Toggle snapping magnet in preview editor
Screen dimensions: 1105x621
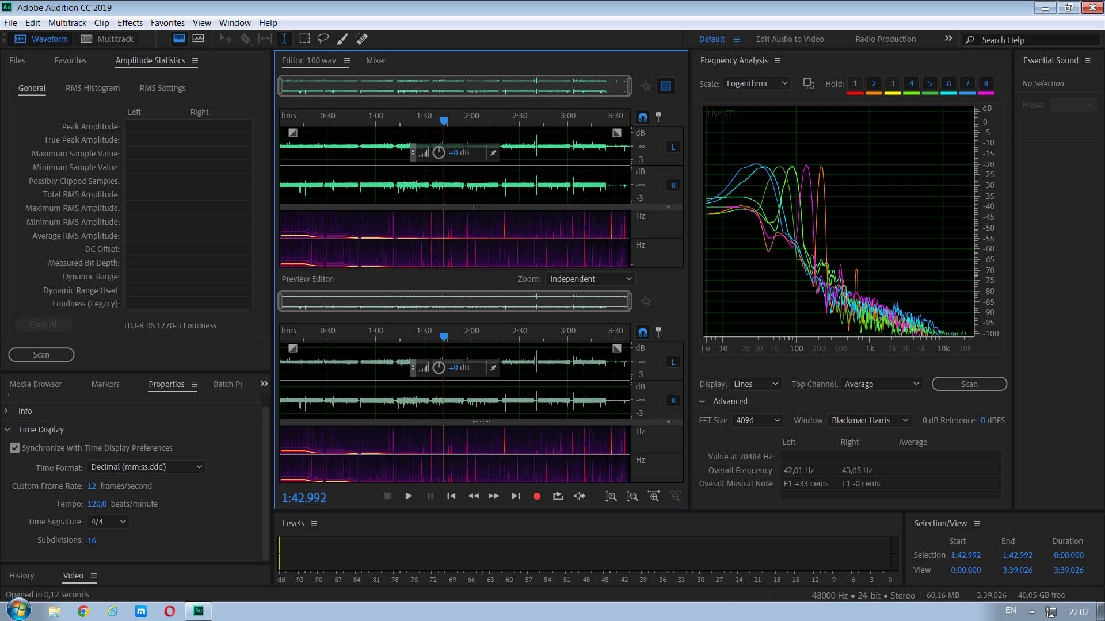(643, 332)
